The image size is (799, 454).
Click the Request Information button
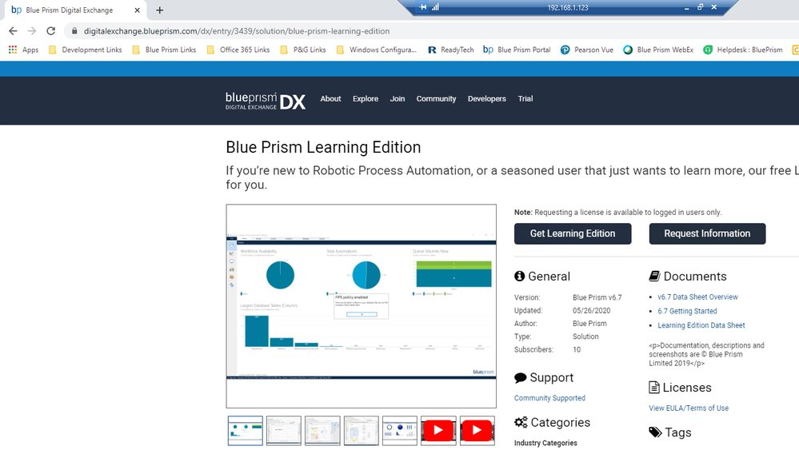coord(707,233)
